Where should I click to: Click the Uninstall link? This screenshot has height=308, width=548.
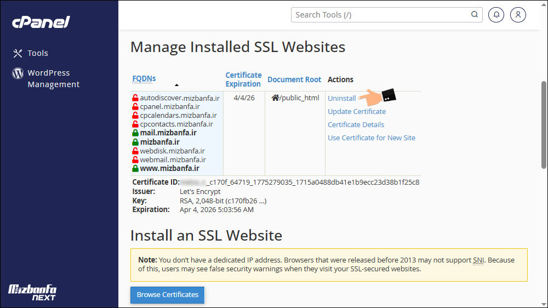tap(341, 98)
